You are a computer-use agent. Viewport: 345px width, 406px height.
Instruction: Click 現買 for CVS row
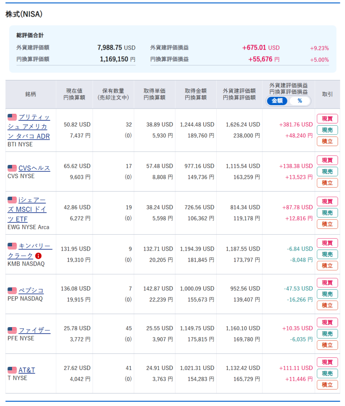coord(327,160)
